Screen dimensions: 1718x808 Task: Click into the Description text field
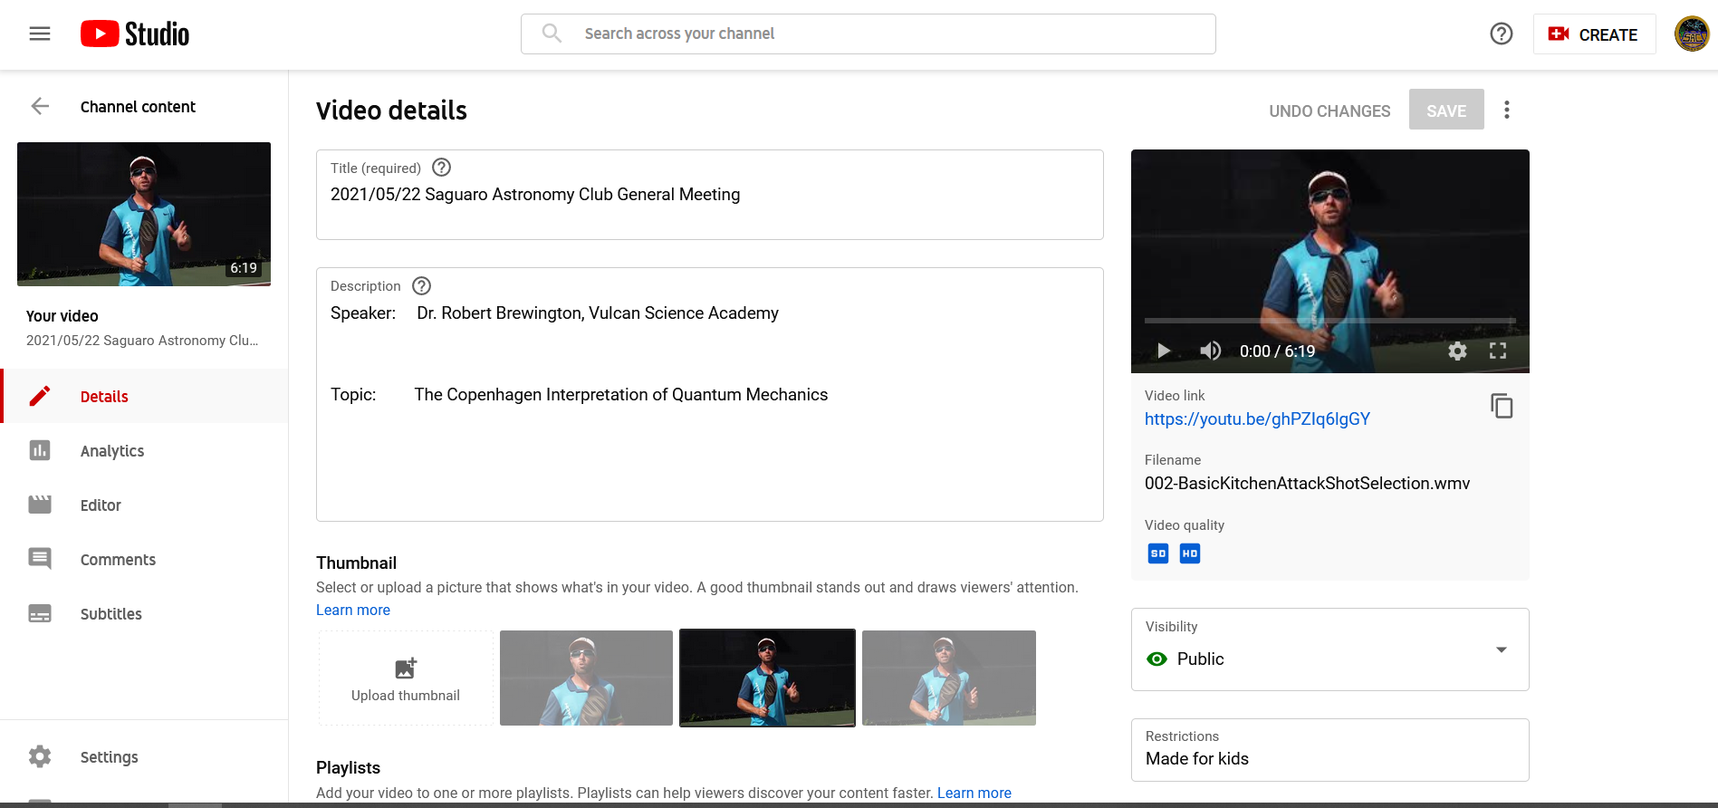tap(710, 395)
